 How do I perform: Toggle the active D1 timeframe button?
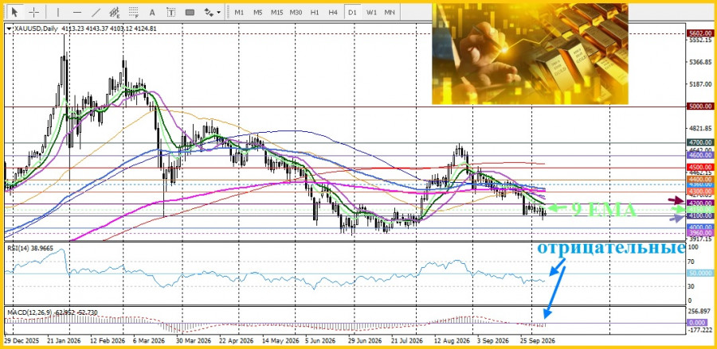point(352,12)
